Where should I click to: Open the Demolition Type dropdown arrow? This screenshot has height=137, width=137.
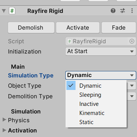tap(132, 96)
